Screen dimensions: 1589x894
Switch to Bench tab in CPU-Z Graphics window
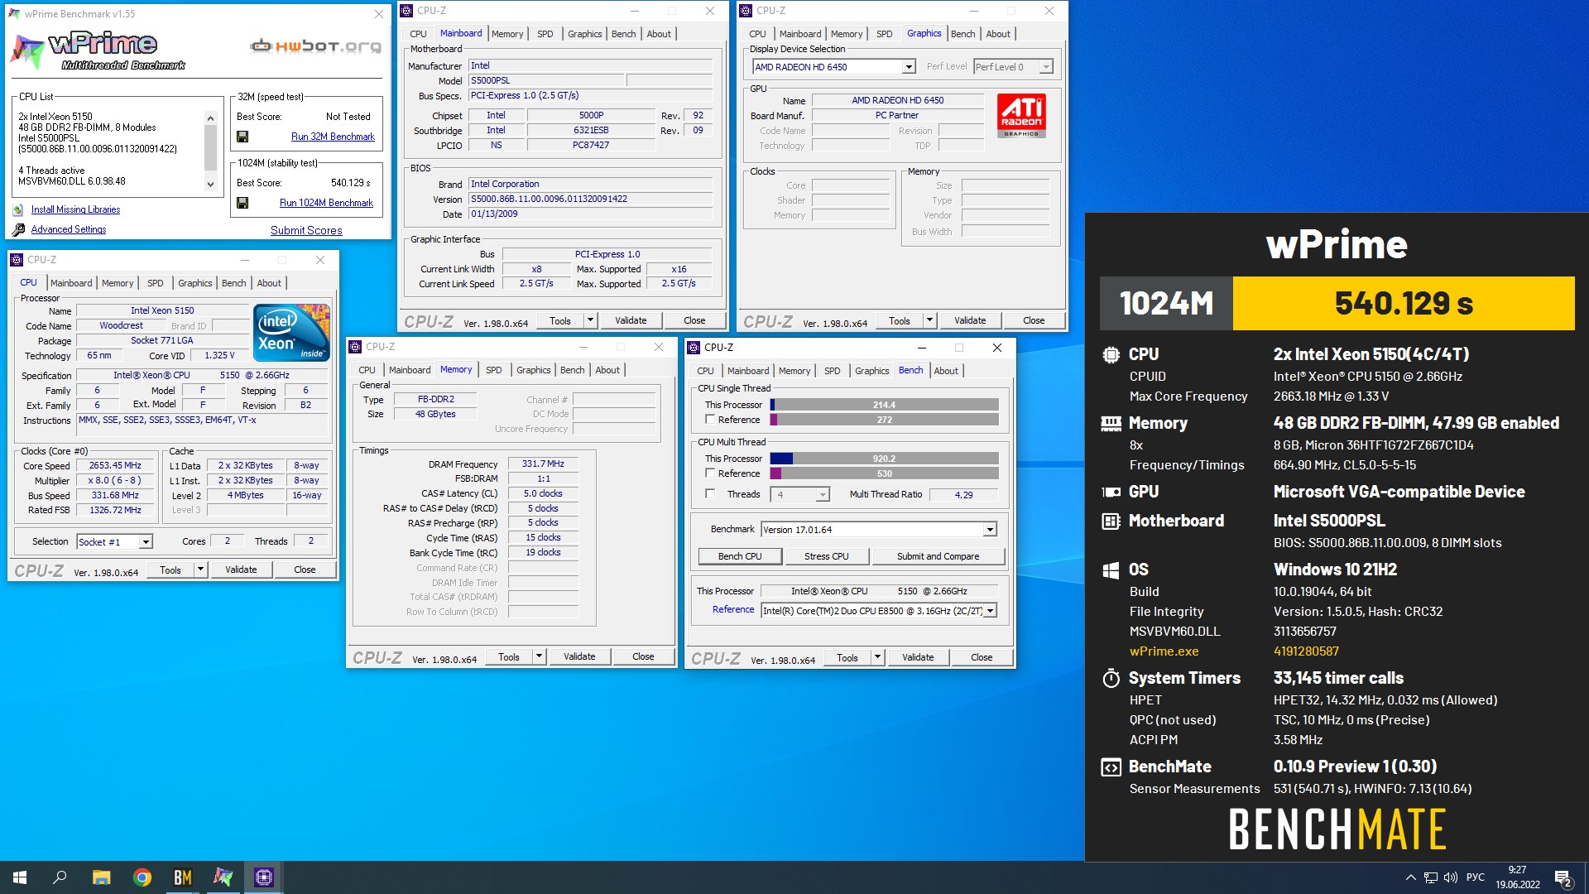963,34
